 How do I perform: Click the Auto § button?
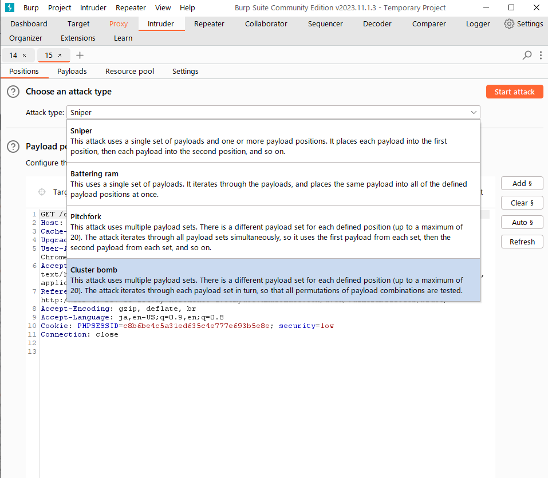tap(522, 222)
